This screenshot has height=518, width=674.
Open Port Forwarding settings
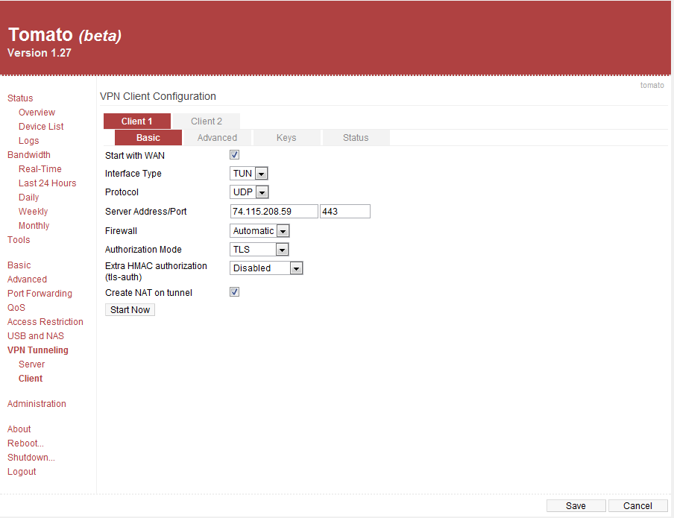pos(40,294)
